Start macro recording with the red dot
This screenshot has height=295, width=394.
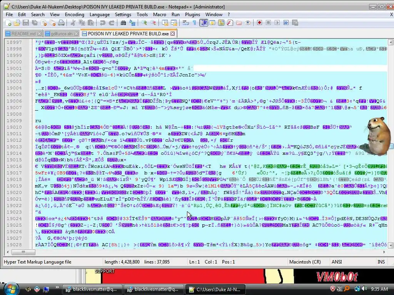[x=260, y=23]
